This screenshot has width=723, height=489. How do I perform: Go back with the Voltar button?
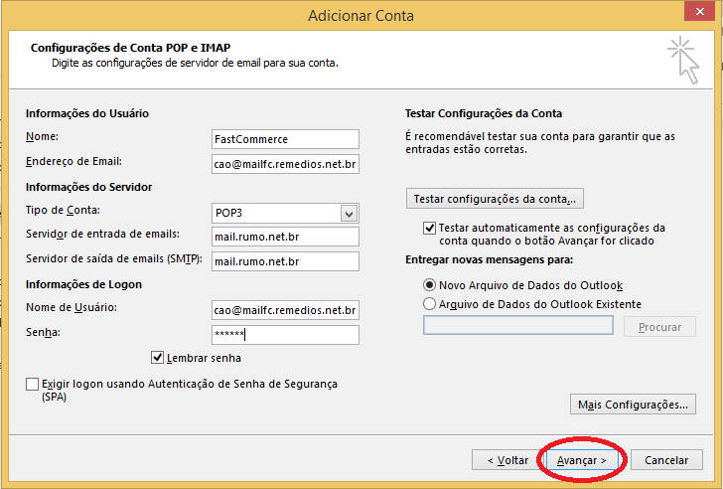[x=507, y=460]
